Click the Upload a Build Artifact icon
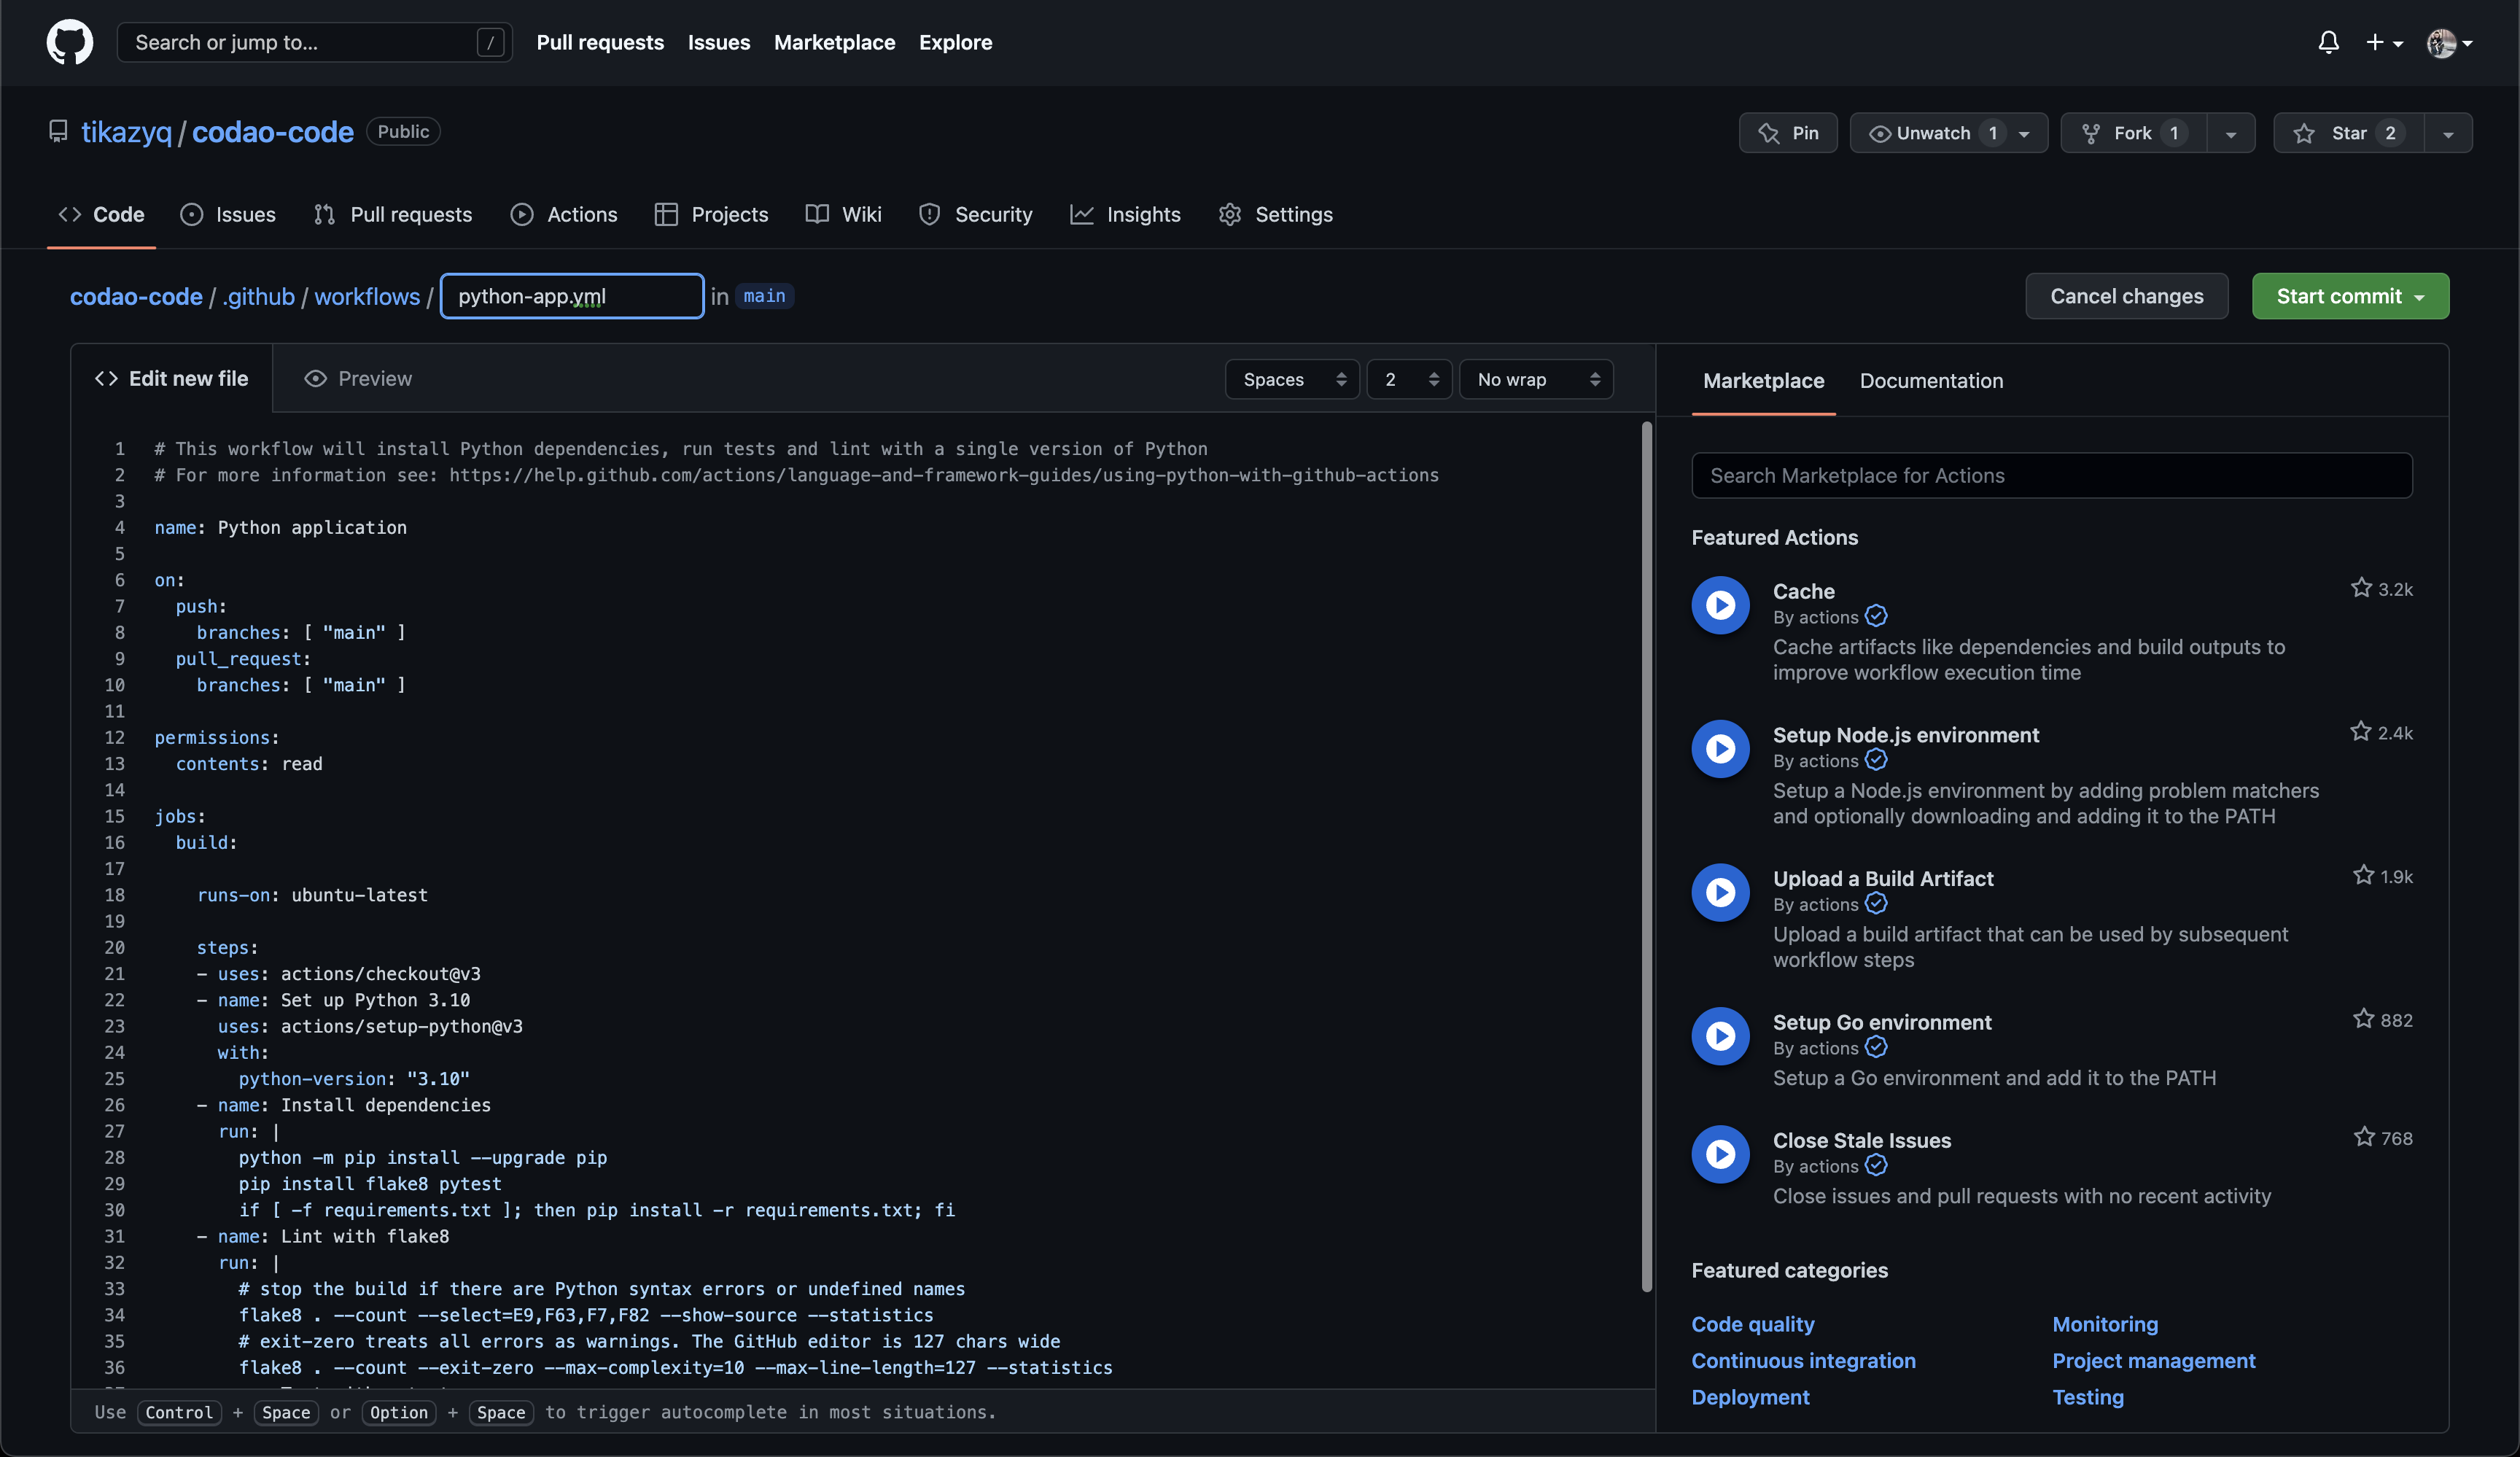 click(x=1720, y=892)
